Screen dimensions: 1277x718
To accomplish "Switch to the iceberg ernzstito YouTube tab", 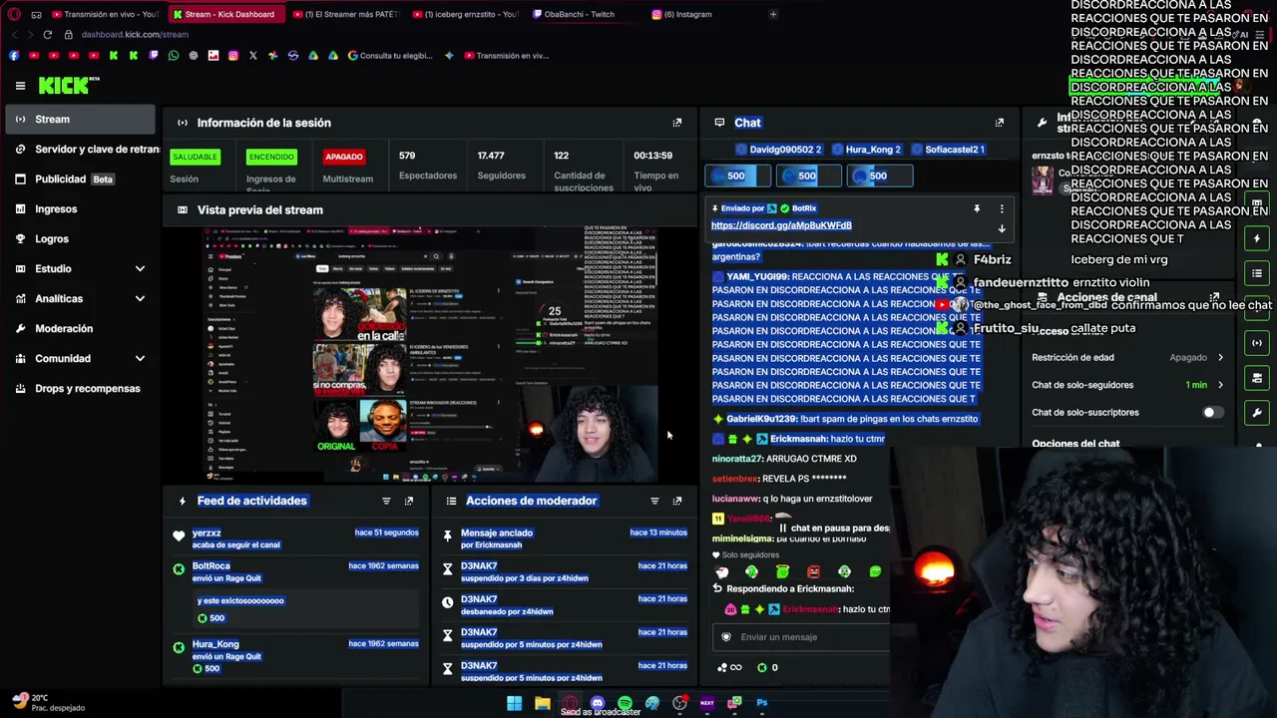I will (464, 14).
